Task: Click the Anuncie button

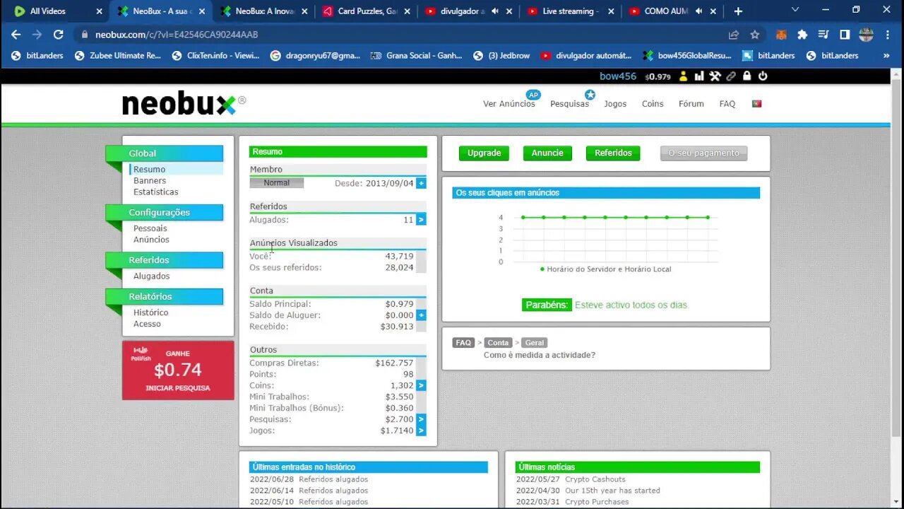Action: coord(547,153)
